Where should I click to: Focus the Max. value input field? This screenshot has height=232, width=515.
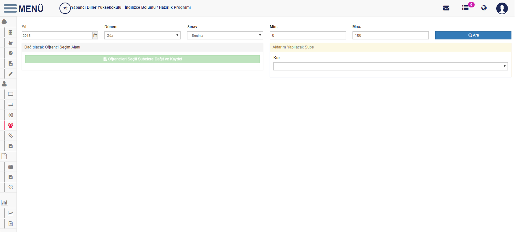click(391, 36)
